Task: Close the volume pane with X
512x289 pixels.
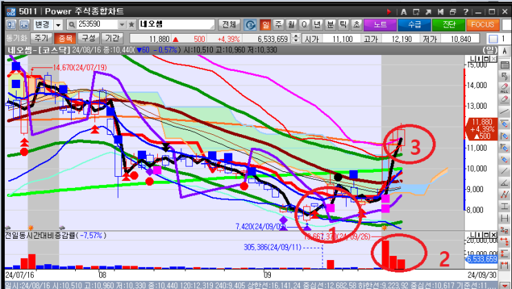Action: click(x=493, y=235)
